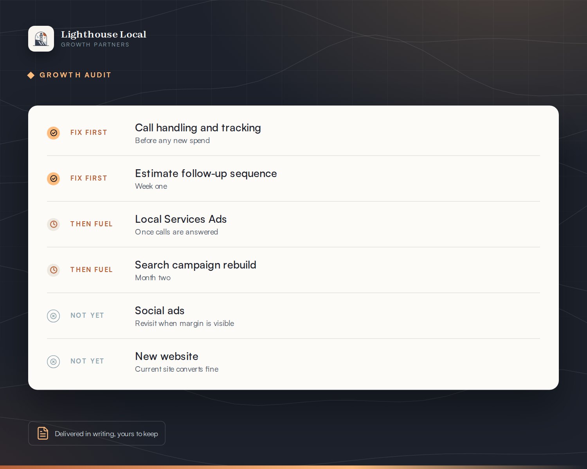Select 'Social ads' title

160,311
